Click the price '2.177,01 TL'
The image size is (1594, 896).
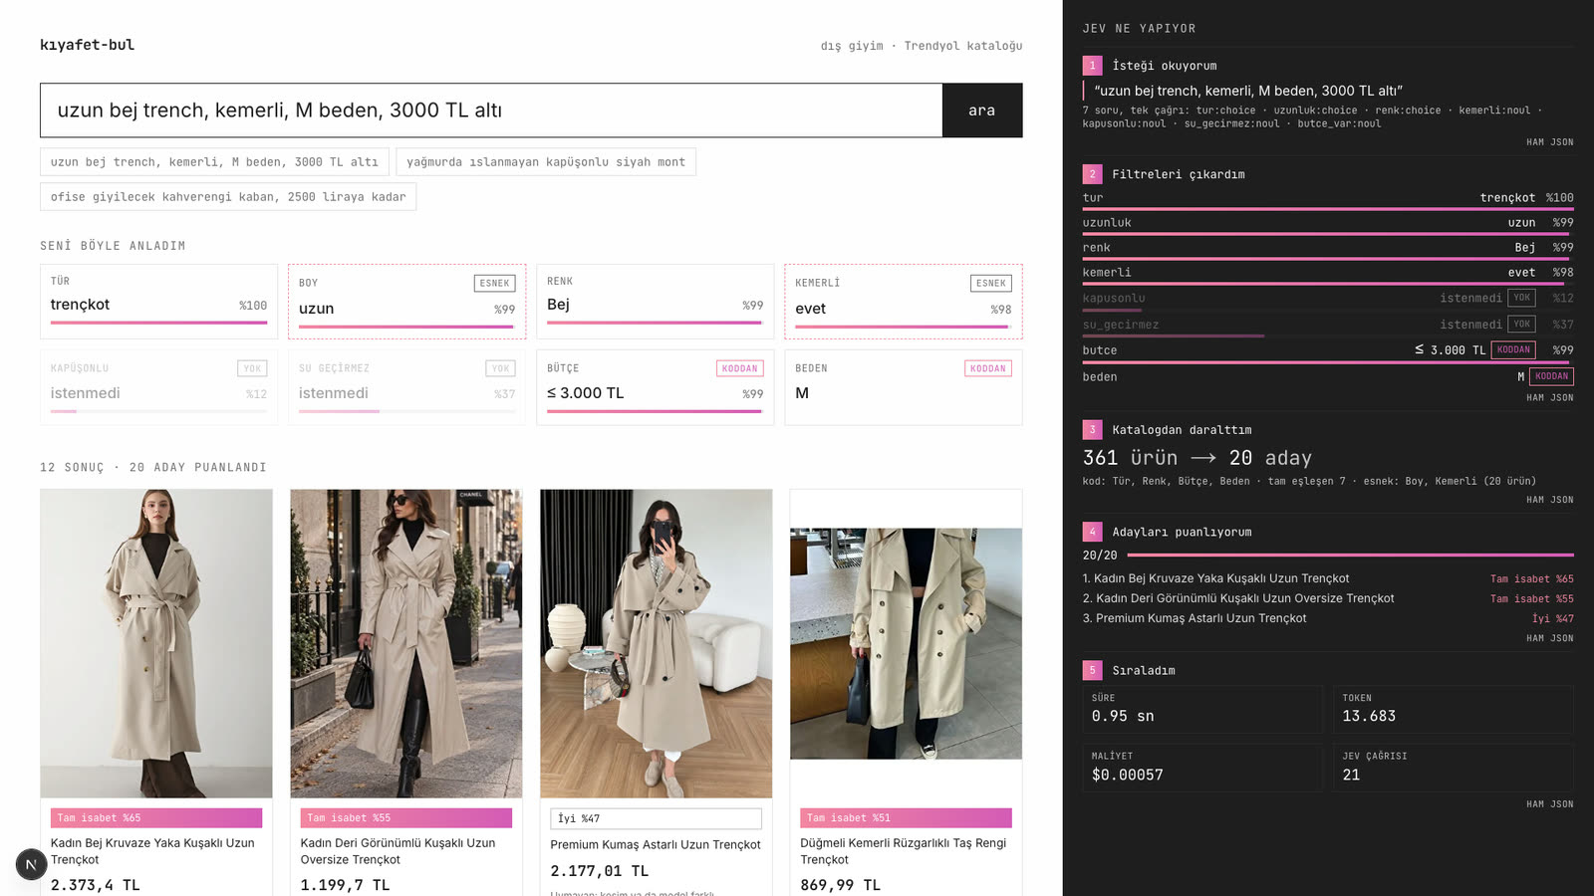600,871
